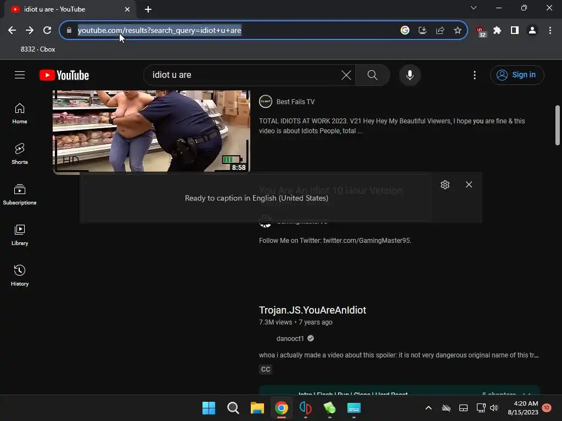Search with your voice microphone
Image resolution: width=562 pixels, height=421 pixels.
(x=409, y=75)
